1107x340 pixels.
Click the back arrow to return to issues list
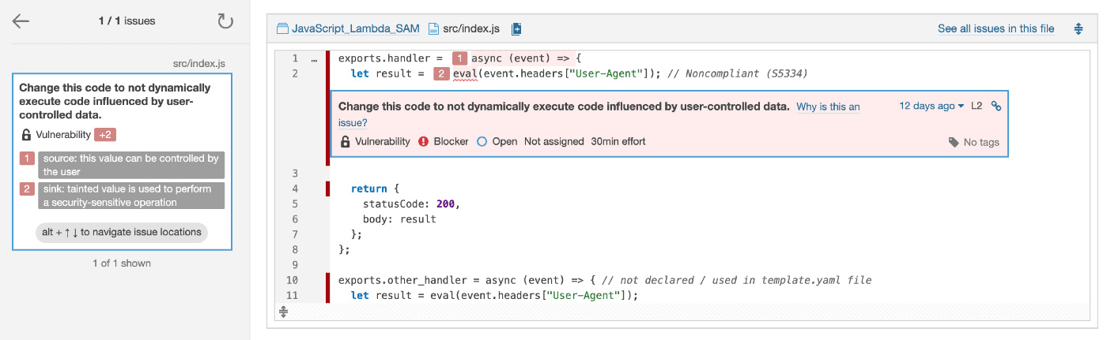[x=21, y=21]
